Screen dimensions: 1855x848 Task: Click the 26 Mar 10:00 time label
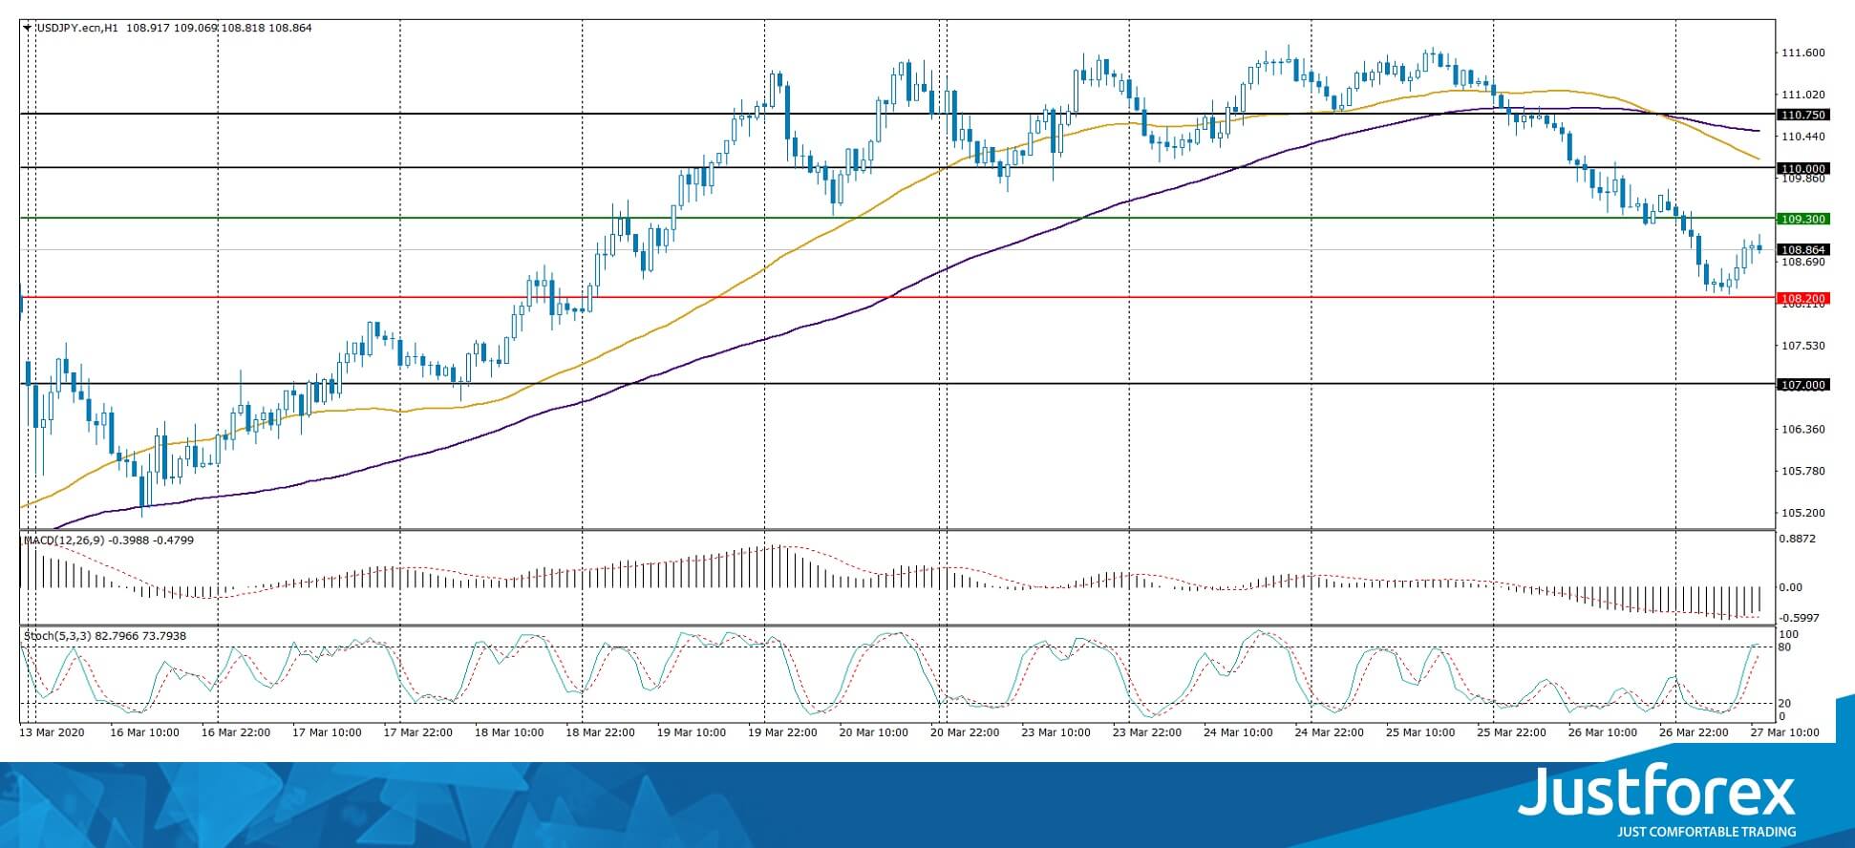click(x=1603, y=732)
